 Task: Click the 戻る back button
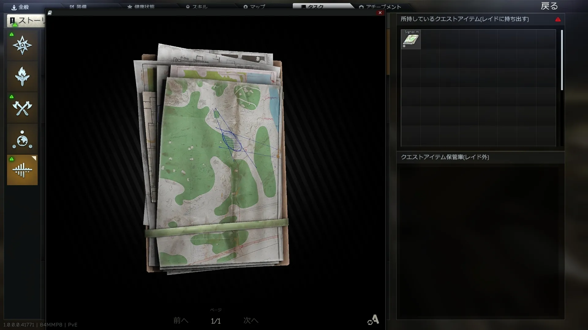549,6
